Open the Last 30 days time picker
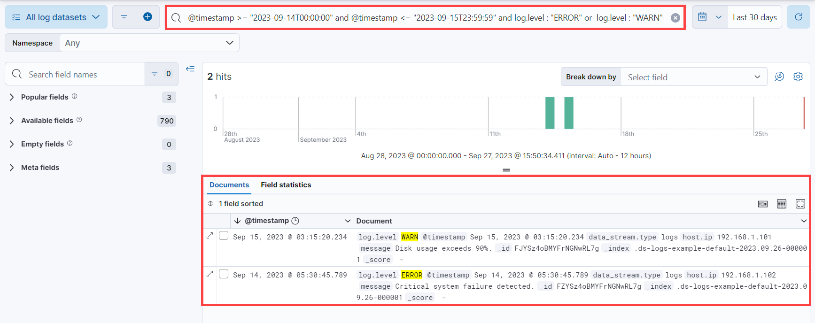This screenshot has height=323, width=815. [x=754, y=17]
